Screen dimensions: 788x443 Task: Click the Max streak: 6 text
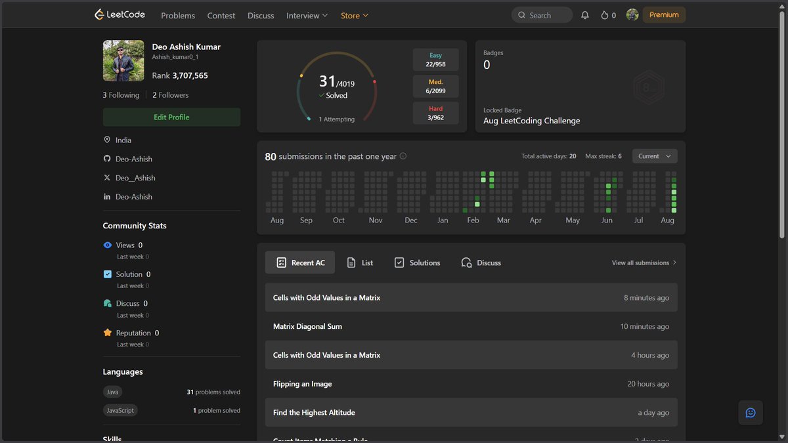coord(603,156)
